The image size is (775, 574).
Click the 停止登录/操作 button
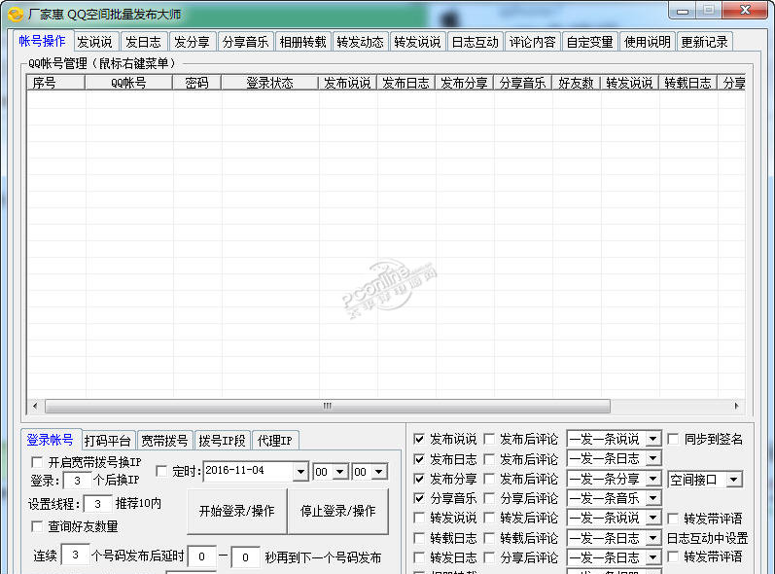point(338,511)
